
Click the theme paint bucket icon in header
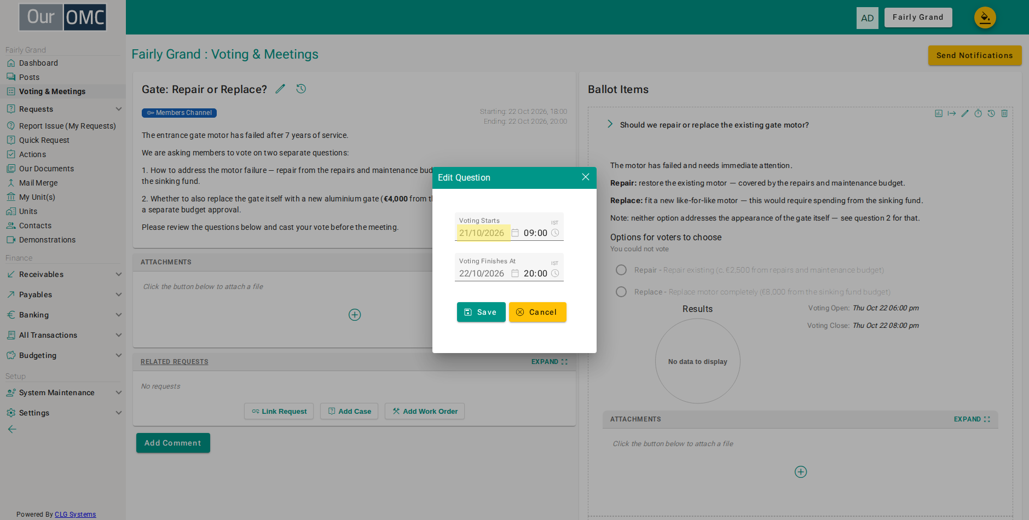point(985,18)
